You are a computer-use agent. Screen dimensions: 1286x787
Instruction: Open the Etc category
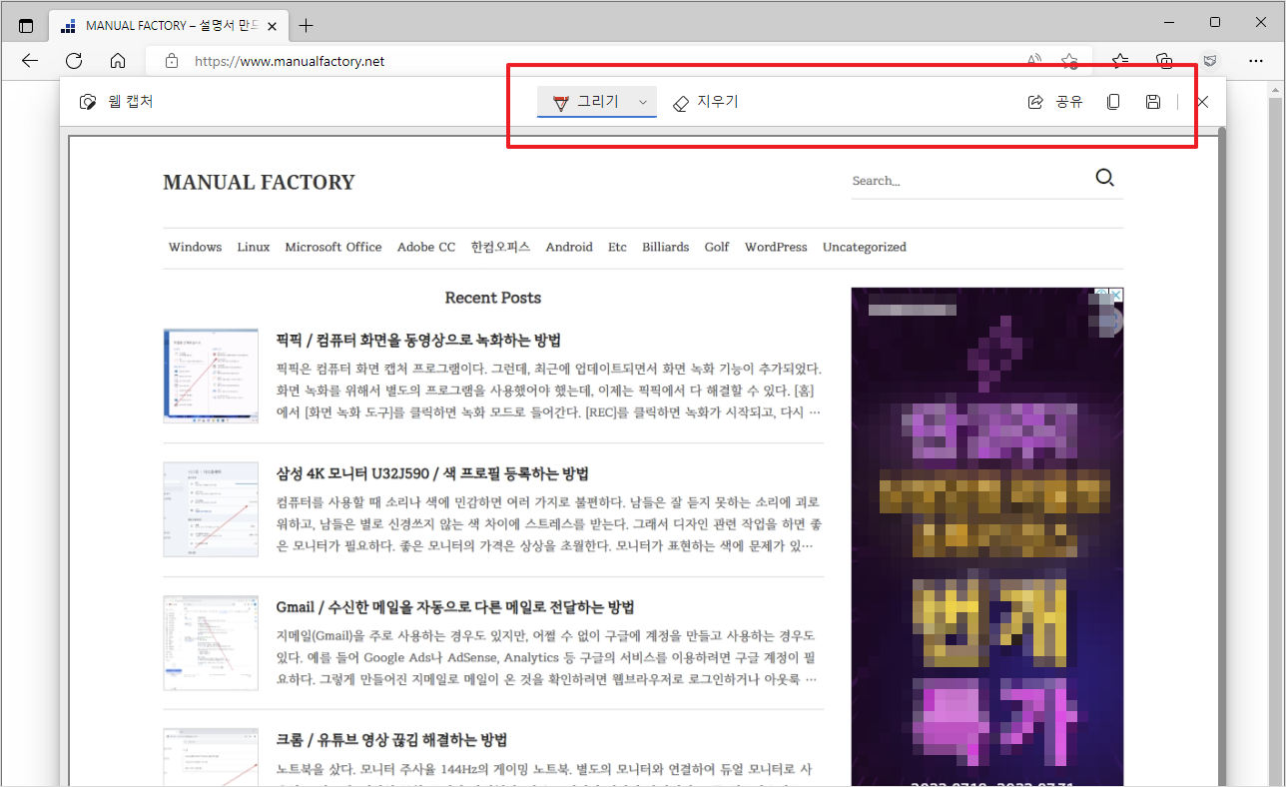click(x=617, y=247)
